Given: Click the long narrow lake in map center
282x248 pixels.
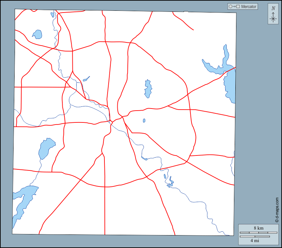Looking at the screenshot, I should tap(148, 88).
